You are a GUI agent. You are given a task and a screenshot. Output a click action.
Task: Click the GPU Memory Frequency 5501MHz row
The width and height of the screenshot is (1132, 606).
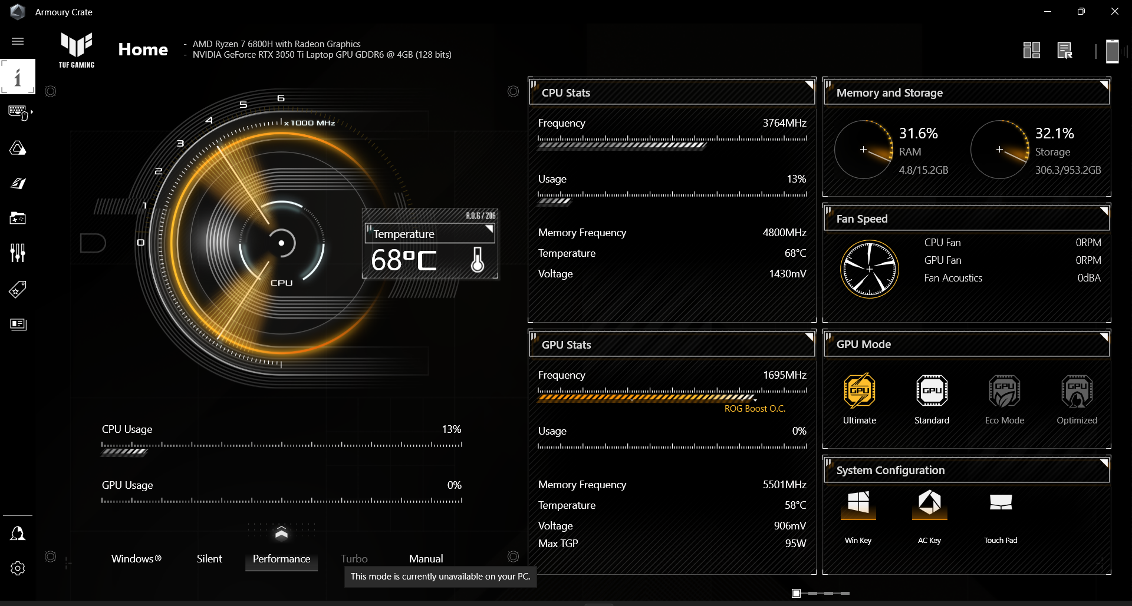(x=672, y=485)
